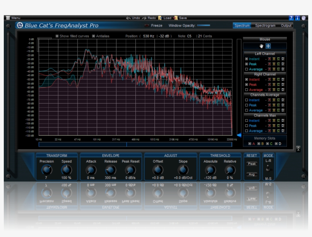Save the preset via Save icon

pyautogui.click(x=175, y=18)
